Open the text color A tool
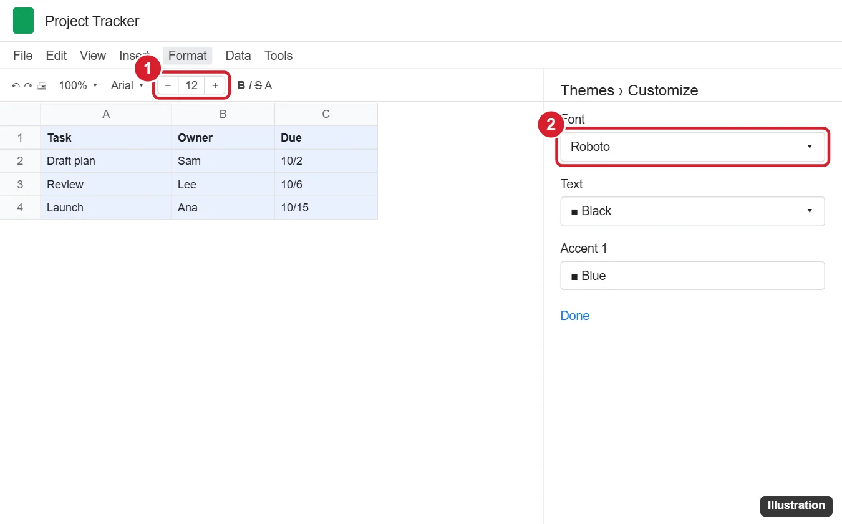This screenshot has height=524, width=842. click(x=268, y=85)
